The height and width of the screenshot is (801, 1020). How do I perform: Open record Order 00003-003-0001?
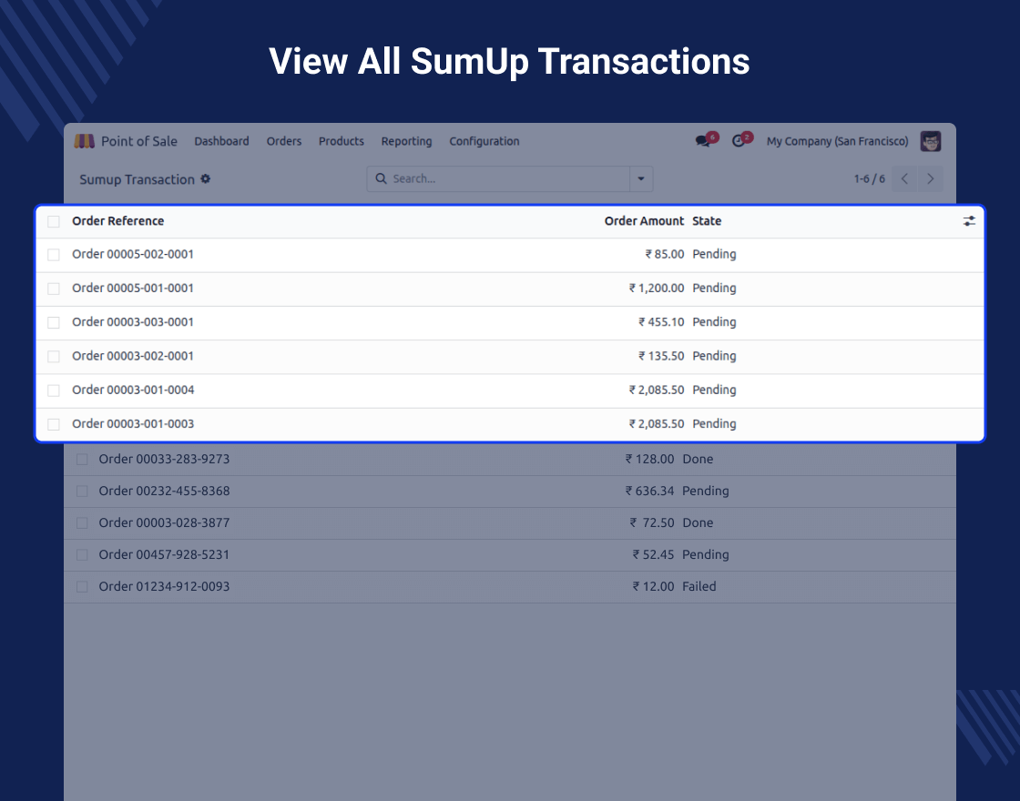[x=133, y=322]
